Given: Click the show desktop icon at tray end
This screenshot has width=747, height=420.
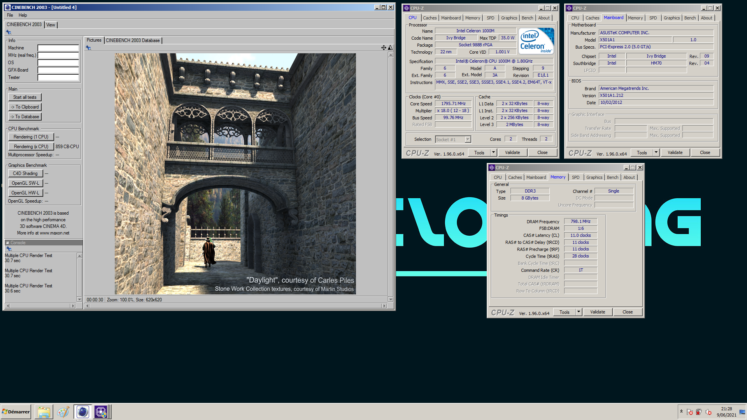Looking at the screenshot, I should [742, 412].
